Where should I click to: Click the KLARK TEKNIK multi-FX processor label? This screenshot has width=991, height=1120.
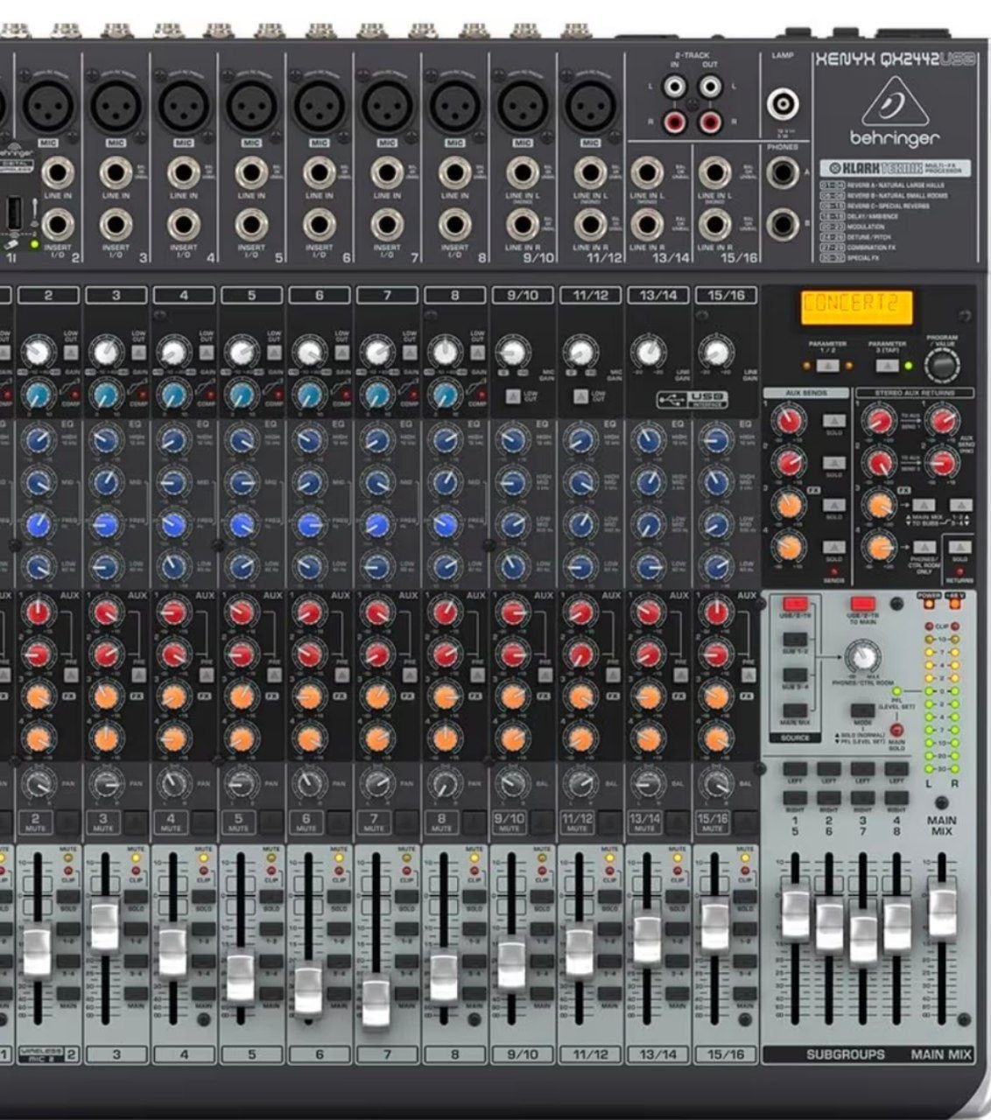(895, 167)
